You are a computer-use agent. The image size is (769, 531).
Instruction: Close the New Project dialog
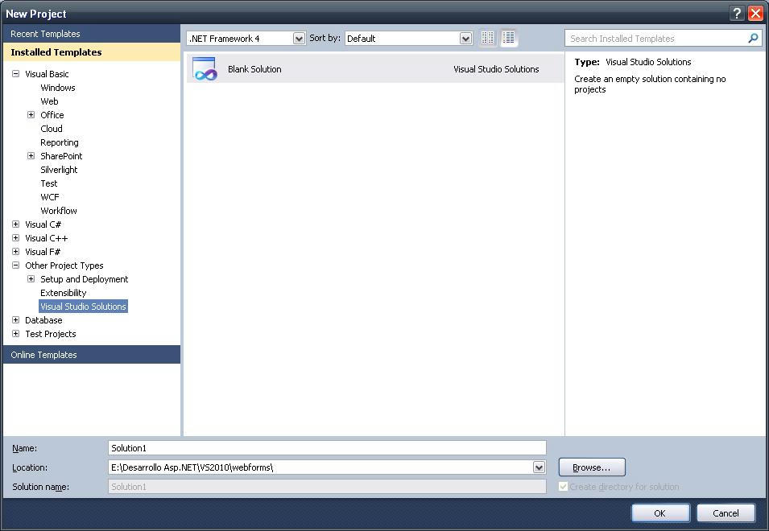(x=755, y=13)
